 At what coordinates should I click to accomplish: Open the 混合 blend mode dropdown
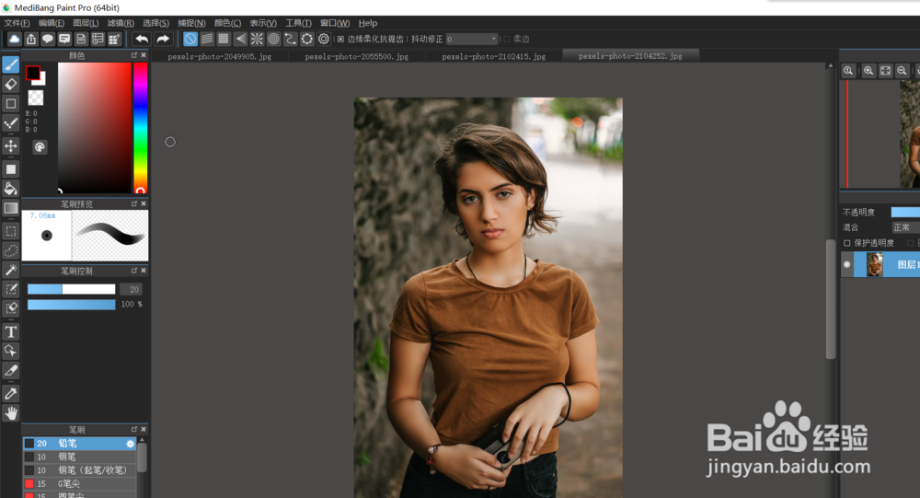[x=905, y=227]
